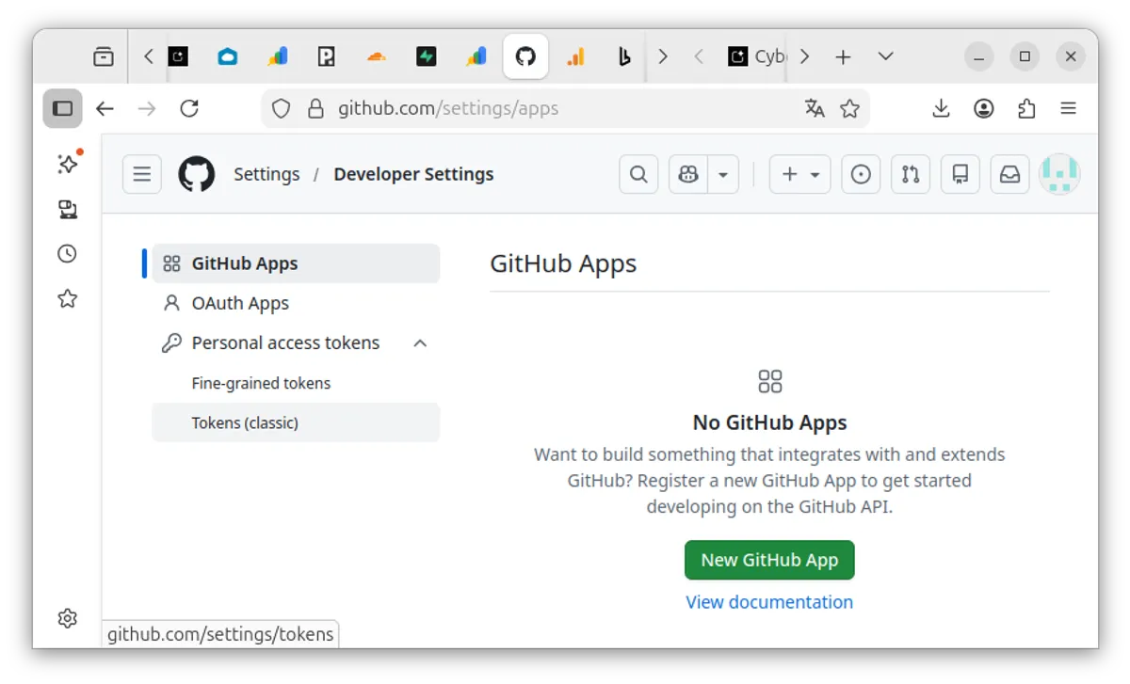Open the browser extensions puzzle icon
Screen dimensions: 1130x684
1026,108
